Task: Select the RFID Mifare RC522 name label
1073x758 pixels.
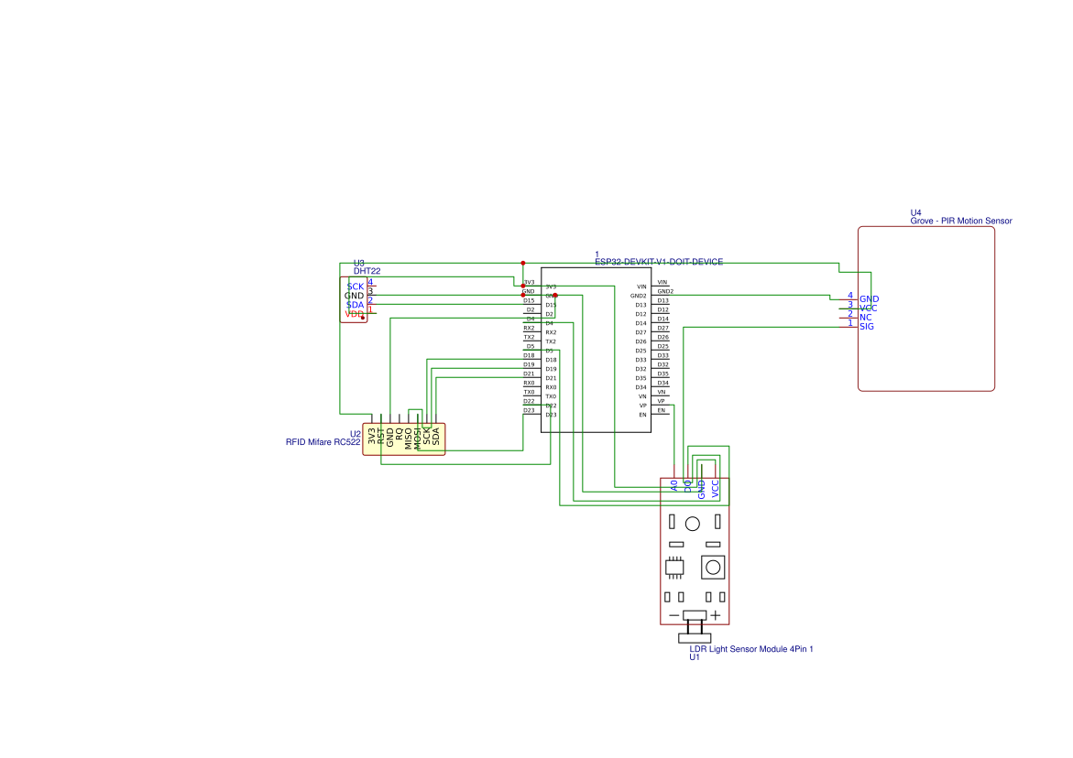Action: [x=323, y=442]
